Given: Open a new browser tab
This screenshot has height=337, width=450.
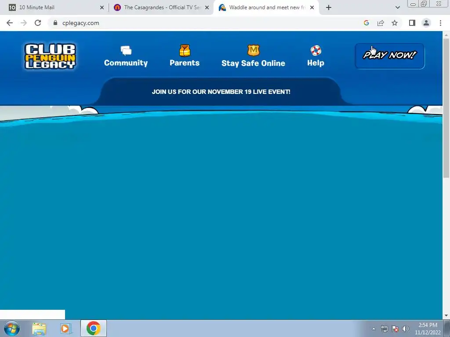Looking at the screenshot, I should coord(329,7).
